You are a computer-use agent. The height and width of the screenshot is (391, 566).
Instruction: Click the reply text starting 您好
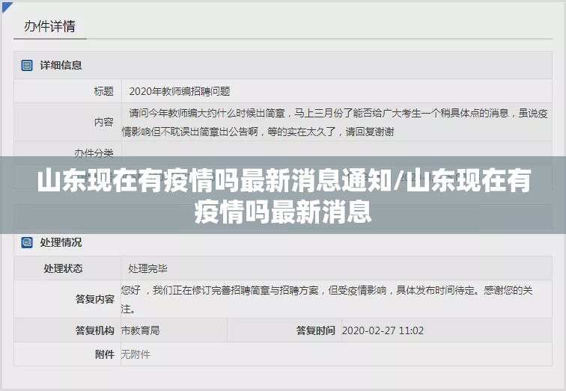pos(326,300)
